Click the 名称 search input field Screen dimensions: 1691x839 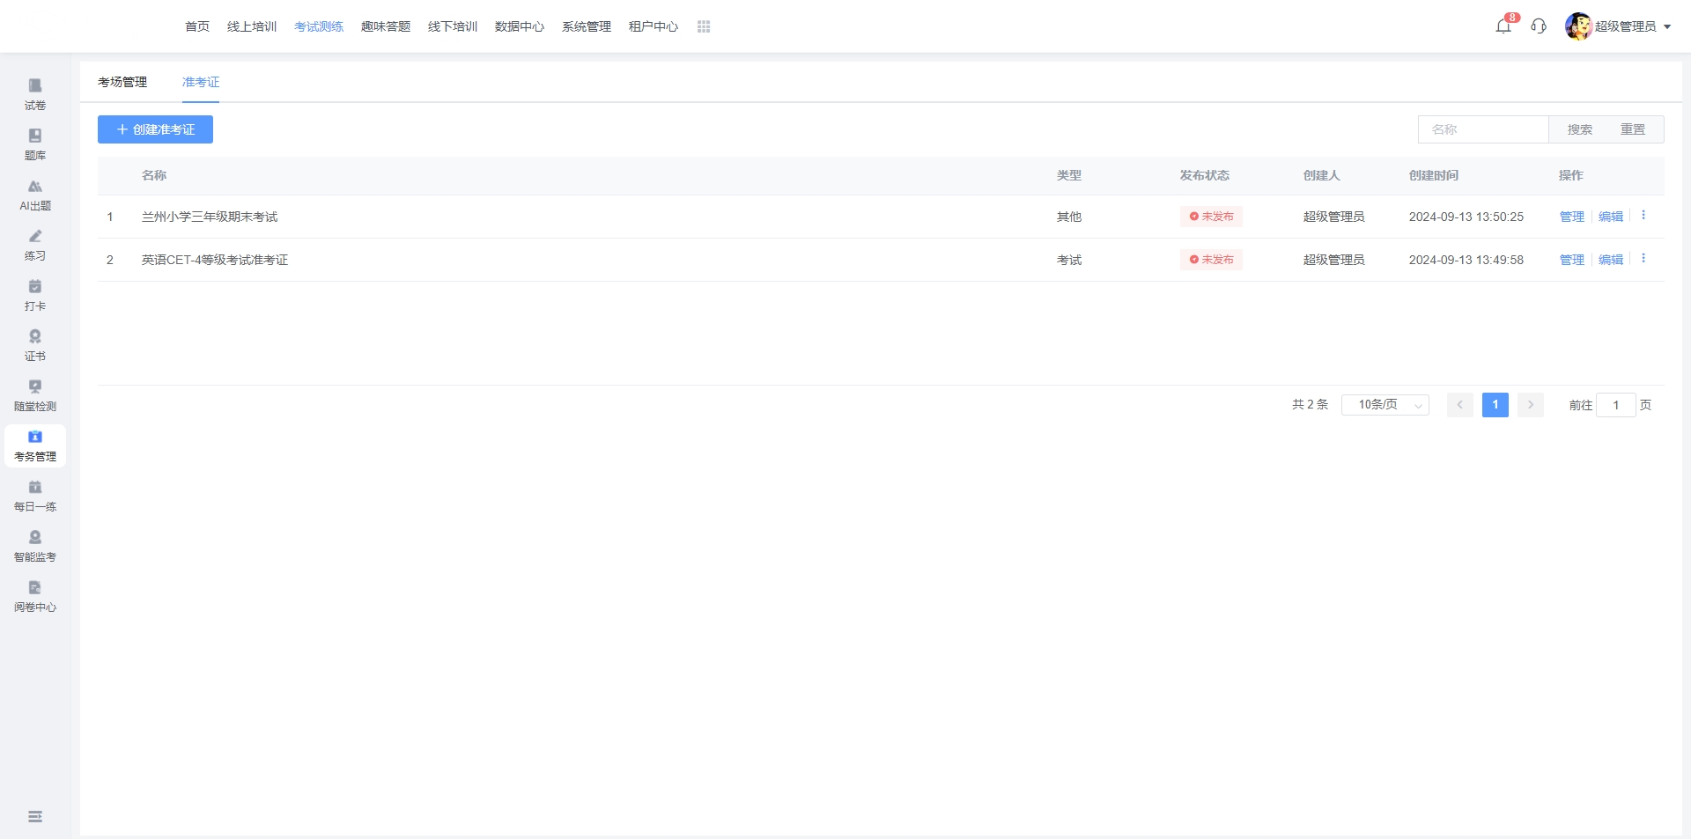pos(1483,129)
